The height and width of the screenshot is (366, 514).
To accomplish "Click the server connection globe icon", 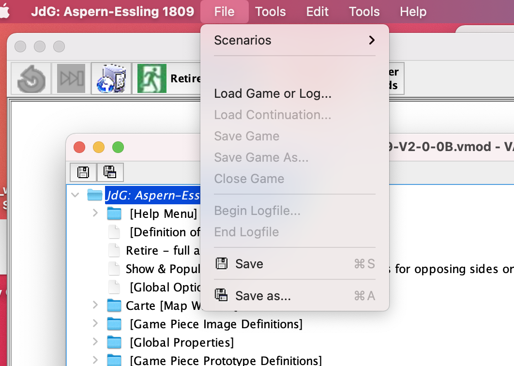I will [x=110, y=78].
